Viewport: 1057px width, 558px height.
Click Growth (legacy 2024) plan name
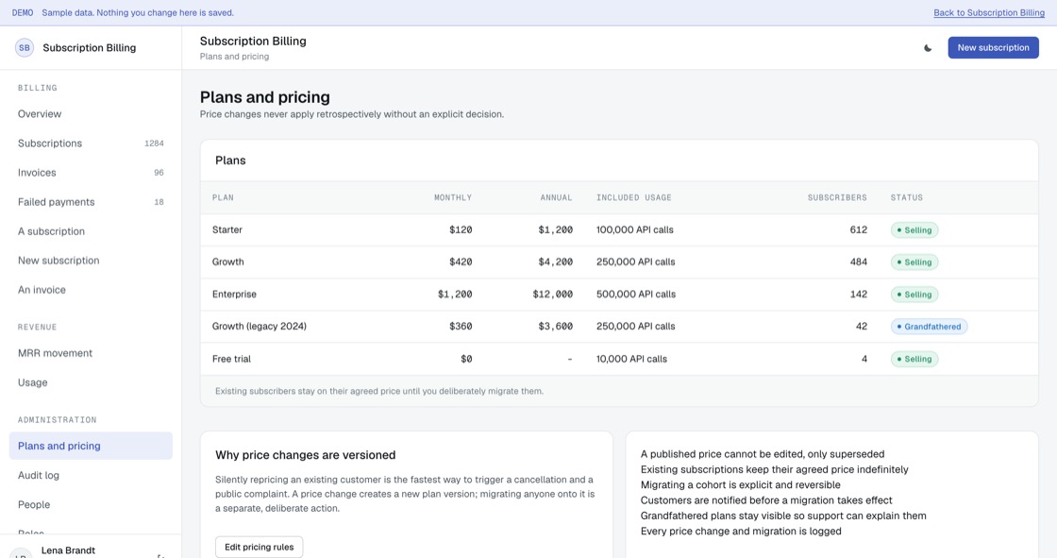(x=259, y=327)
